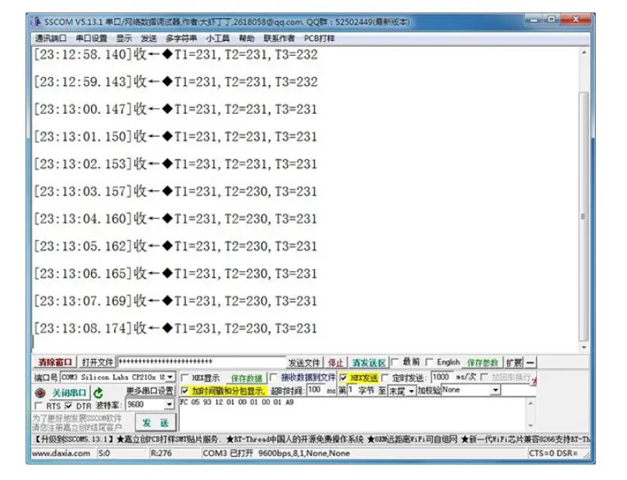Click the 1000 ms/次 interval input field
The height and width of the screenshot is (480, 627).
[442, 377]
